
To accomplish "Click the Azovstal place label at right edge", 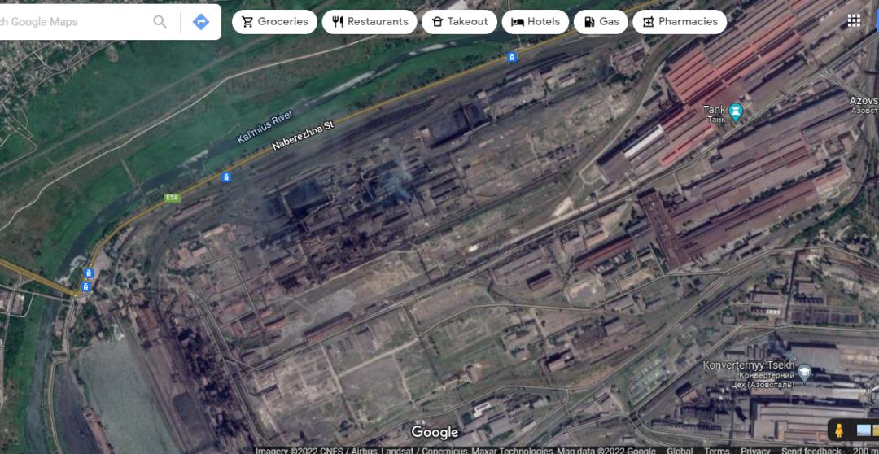I will pos(864,106).
